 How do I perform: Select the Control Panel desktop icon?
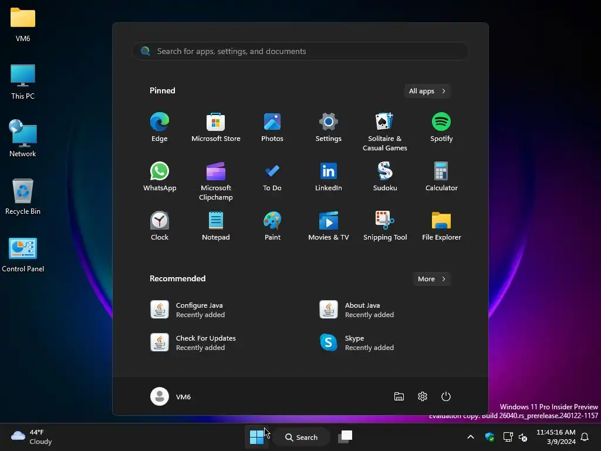tap(23, 255)
